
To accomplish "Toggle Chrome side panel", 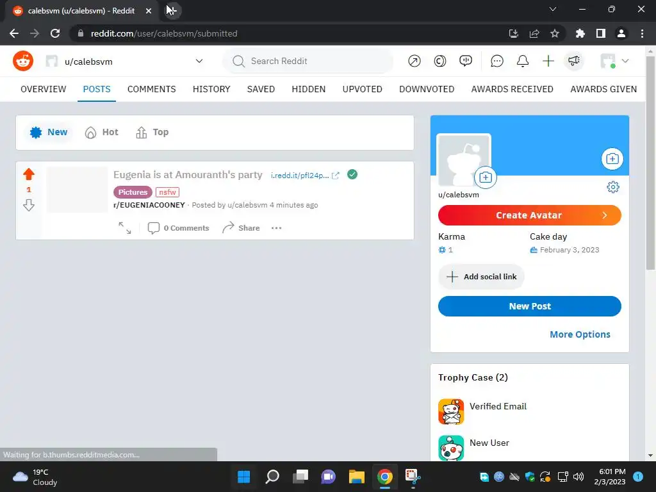I will 601,33.
